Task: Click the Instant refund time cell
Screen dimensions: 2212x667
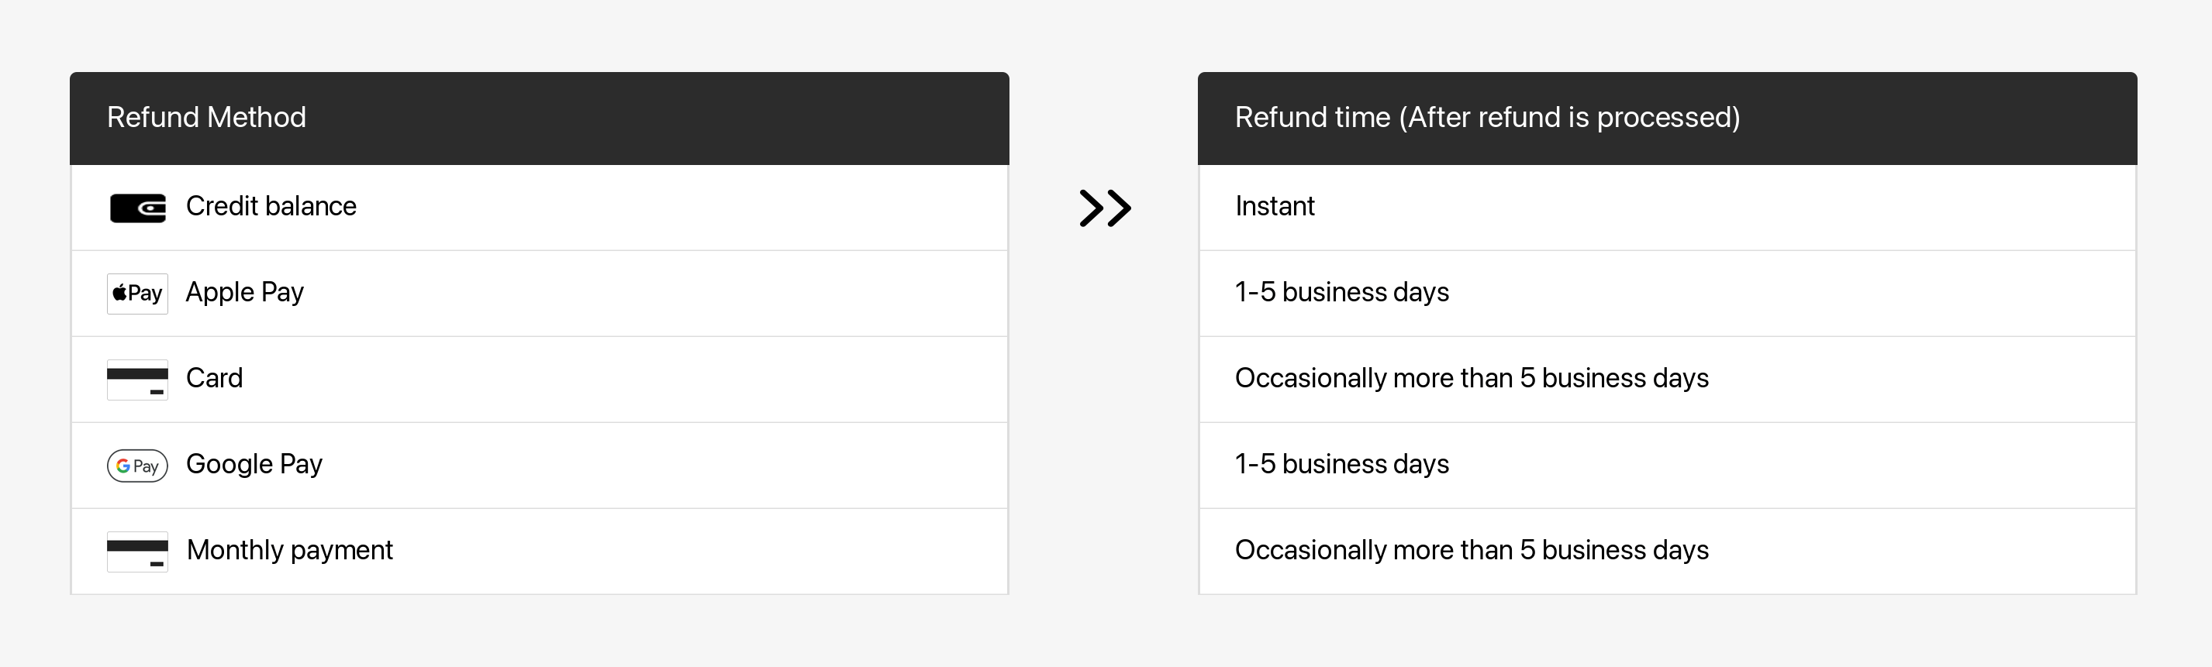Action: click(1275, 206)
